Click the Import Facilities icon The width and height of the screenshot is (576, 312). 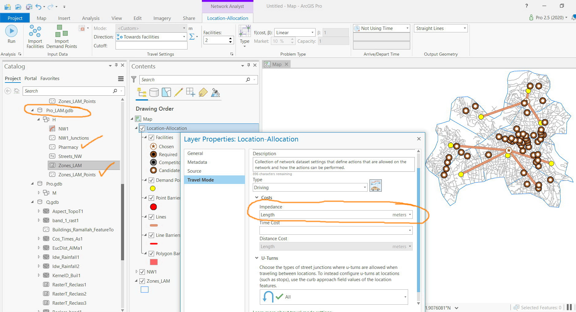click(x=35, y=31)
